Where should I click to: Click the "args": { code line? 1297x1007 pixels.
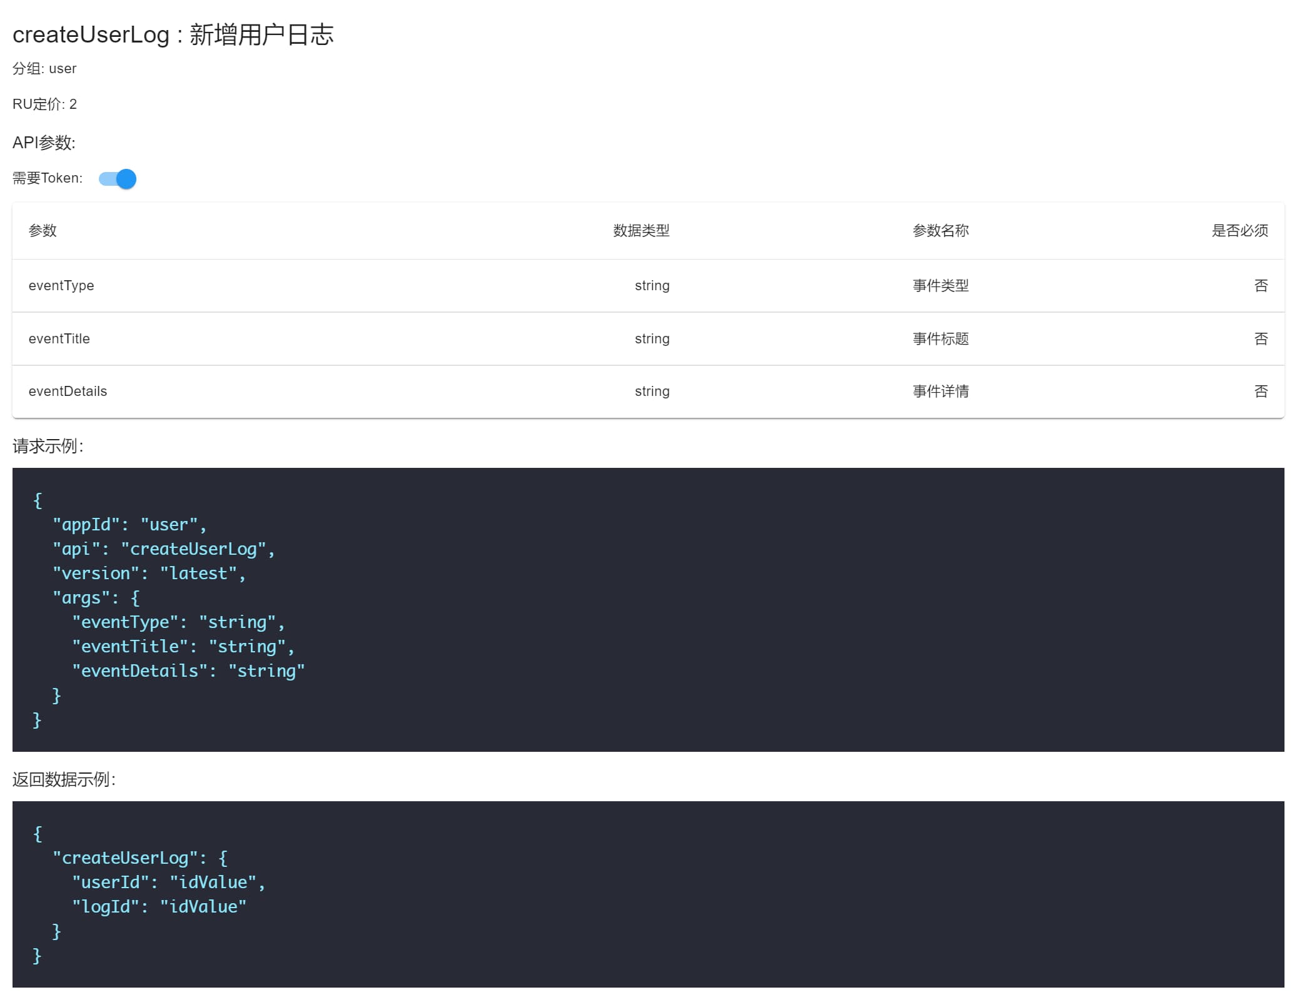pyautogui.click(x=96, y=598)
